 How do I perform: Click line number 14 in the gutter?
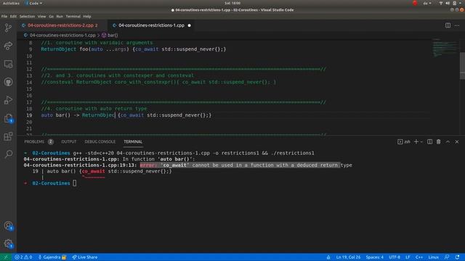click(29, 82)
